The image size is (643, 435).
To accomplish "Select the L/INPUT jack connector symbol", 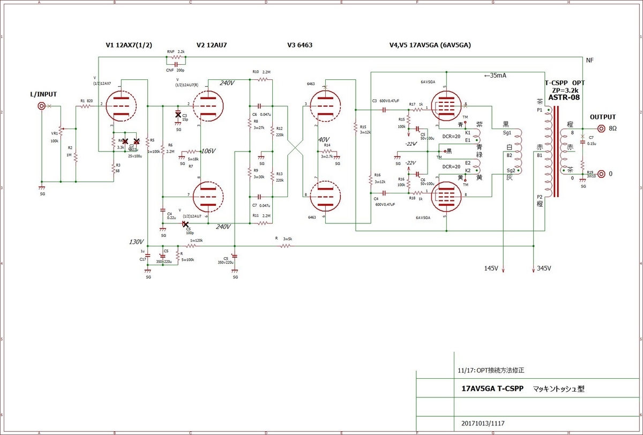I will [41, 106].
